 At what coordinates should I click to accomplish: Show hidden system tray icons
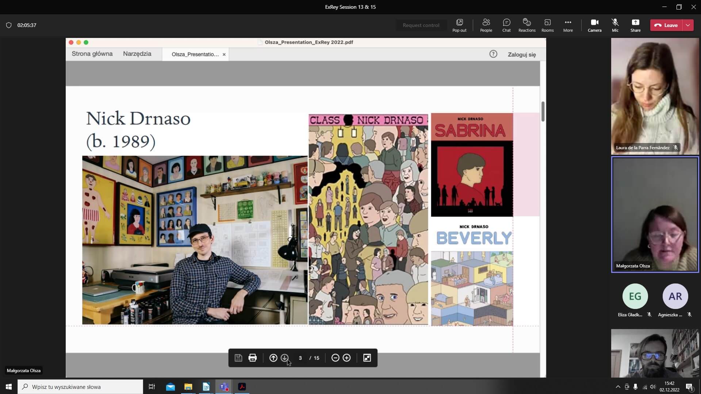(618, 387)
